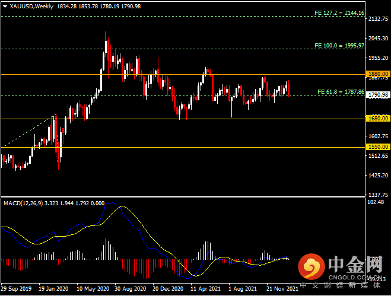Select the yellow 1680.00 price level tag

pos(379,119)
